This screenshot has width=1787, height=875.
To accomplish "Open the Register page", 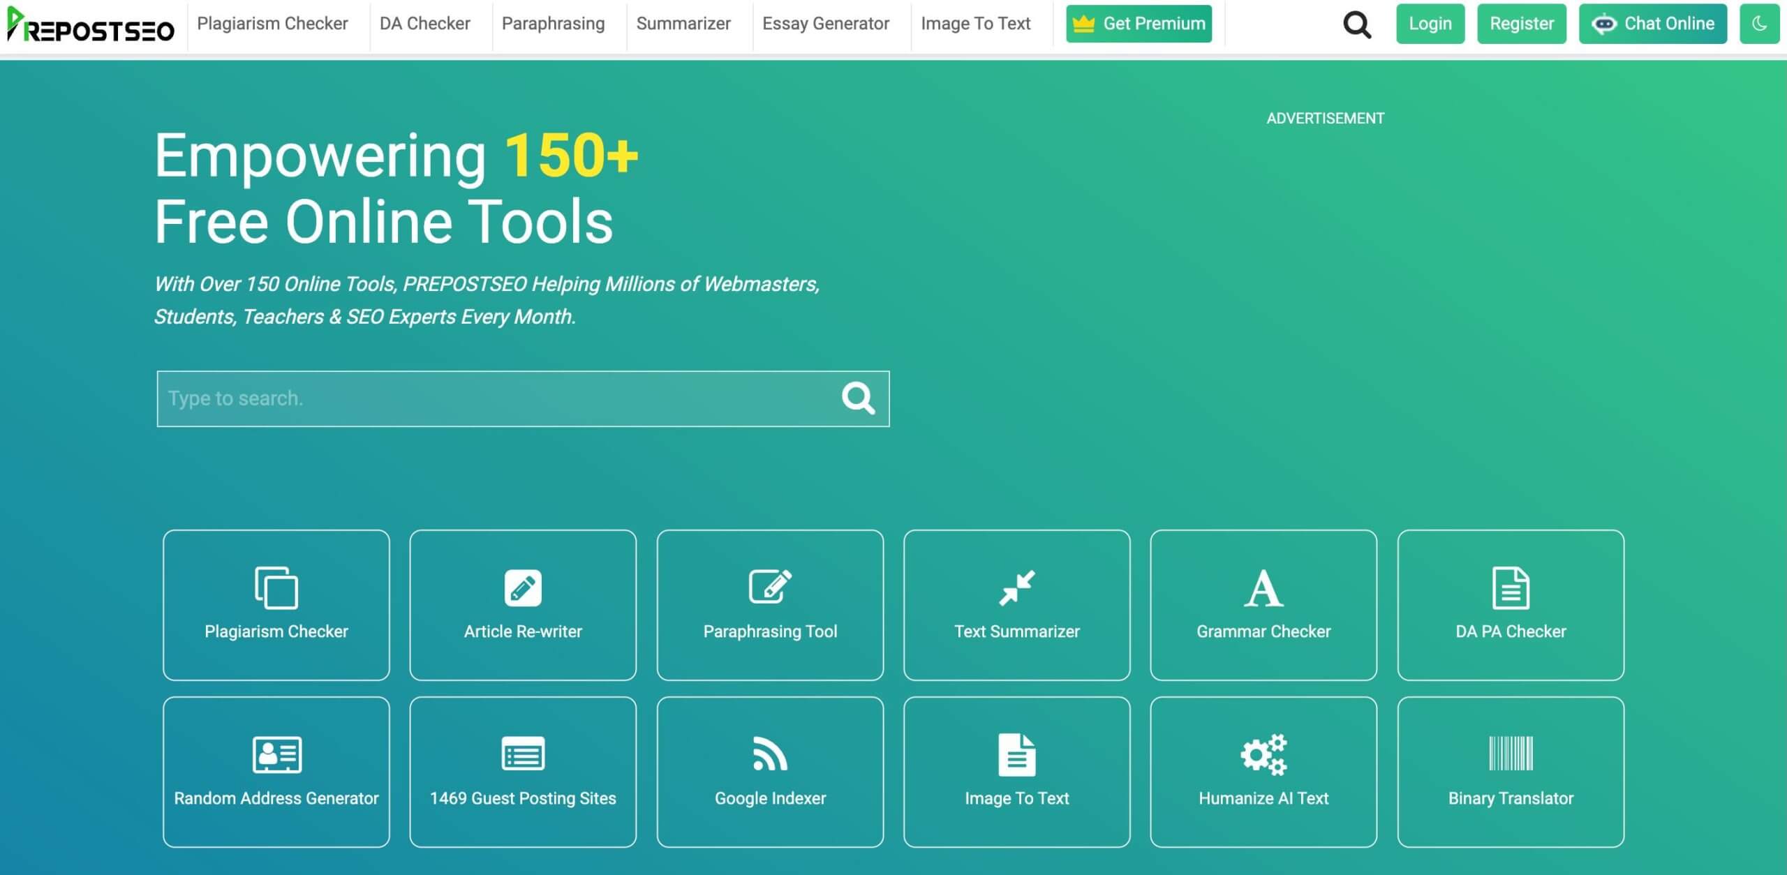I will 1522,23.
